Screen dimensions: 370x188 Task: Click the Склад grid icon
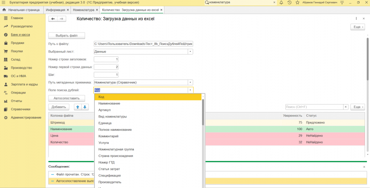(6, 59)
